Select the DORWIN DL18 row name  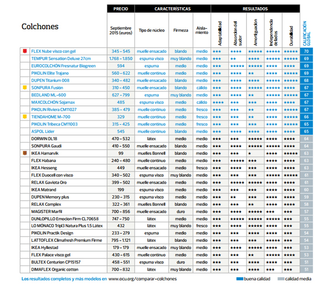pos(44,139)
